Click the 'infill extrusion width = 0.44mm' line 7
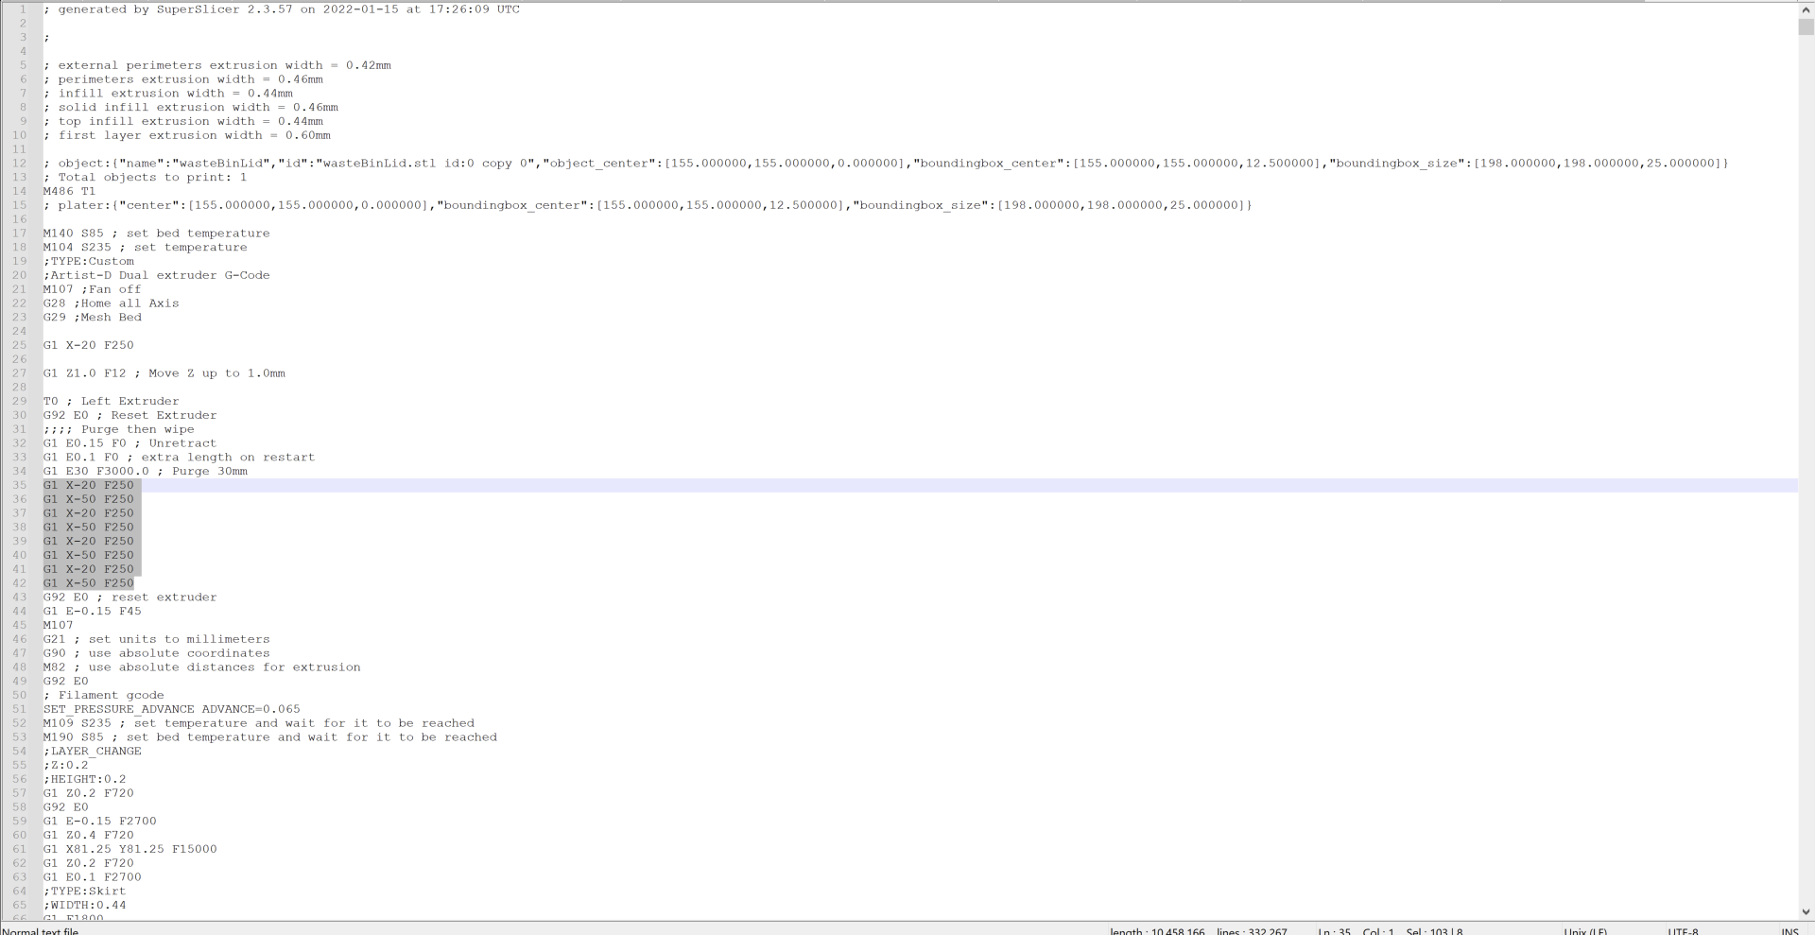1815x935 pixels. [x=167, y=94]
